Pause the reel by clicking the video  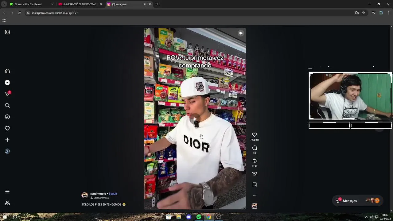(x=195, y=119)
